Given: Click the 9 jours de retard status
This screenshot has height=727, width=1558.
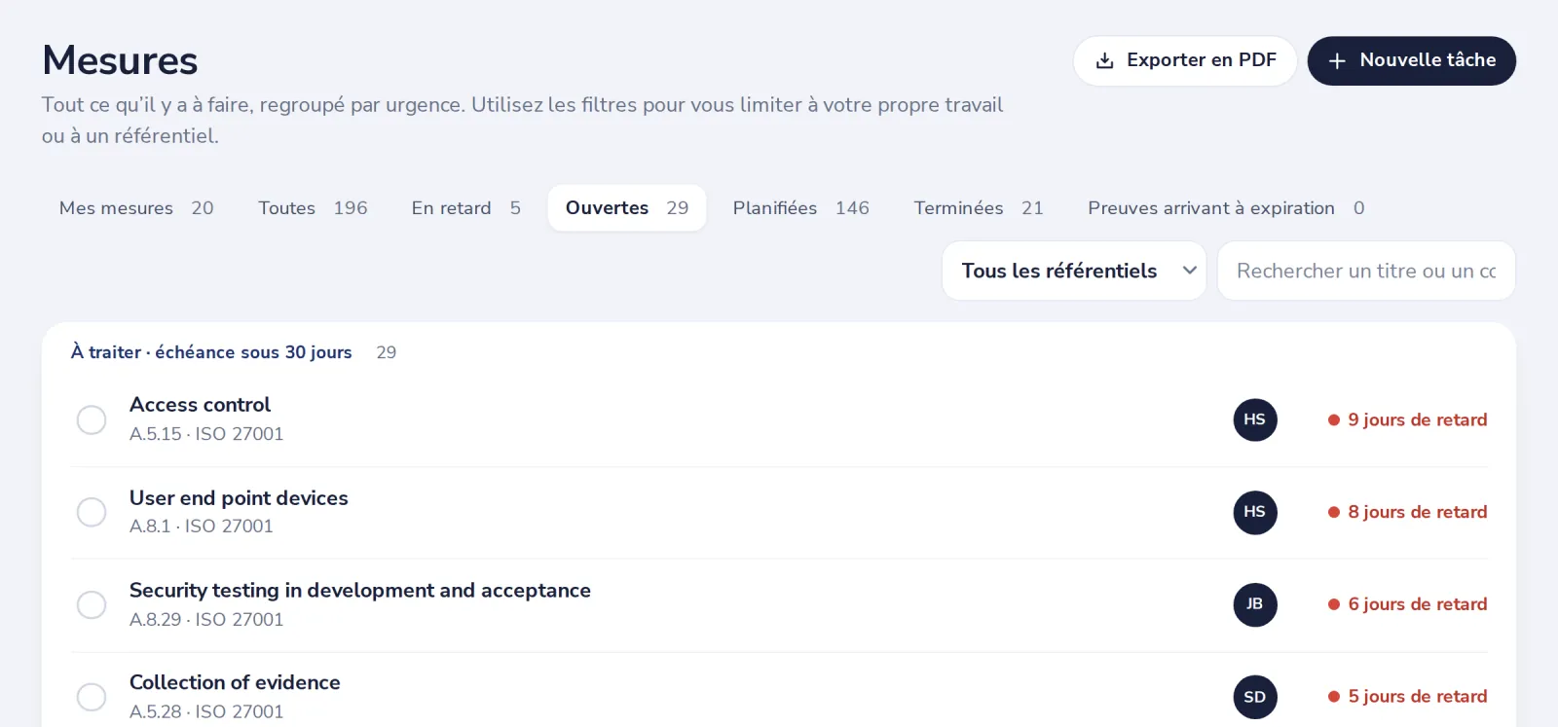Looking at the screenshot, I should tap(1407, 419).
